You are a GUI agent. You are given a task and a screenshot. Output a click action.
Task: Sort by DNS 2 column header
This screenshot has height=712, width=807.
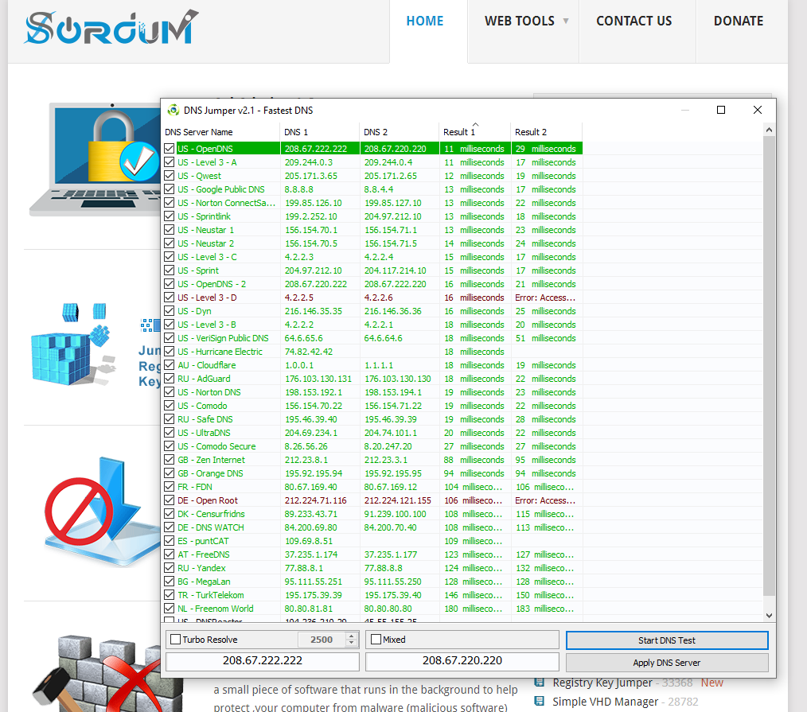(x=400, y=132)
